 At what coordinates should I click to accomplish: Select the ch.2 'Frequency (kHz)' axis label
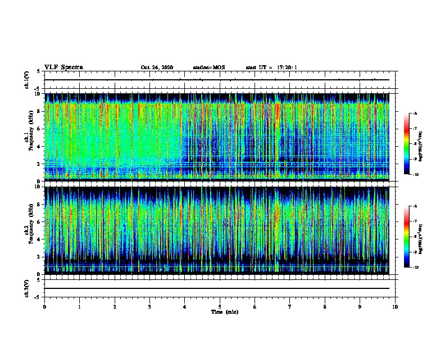coord(31,224)
